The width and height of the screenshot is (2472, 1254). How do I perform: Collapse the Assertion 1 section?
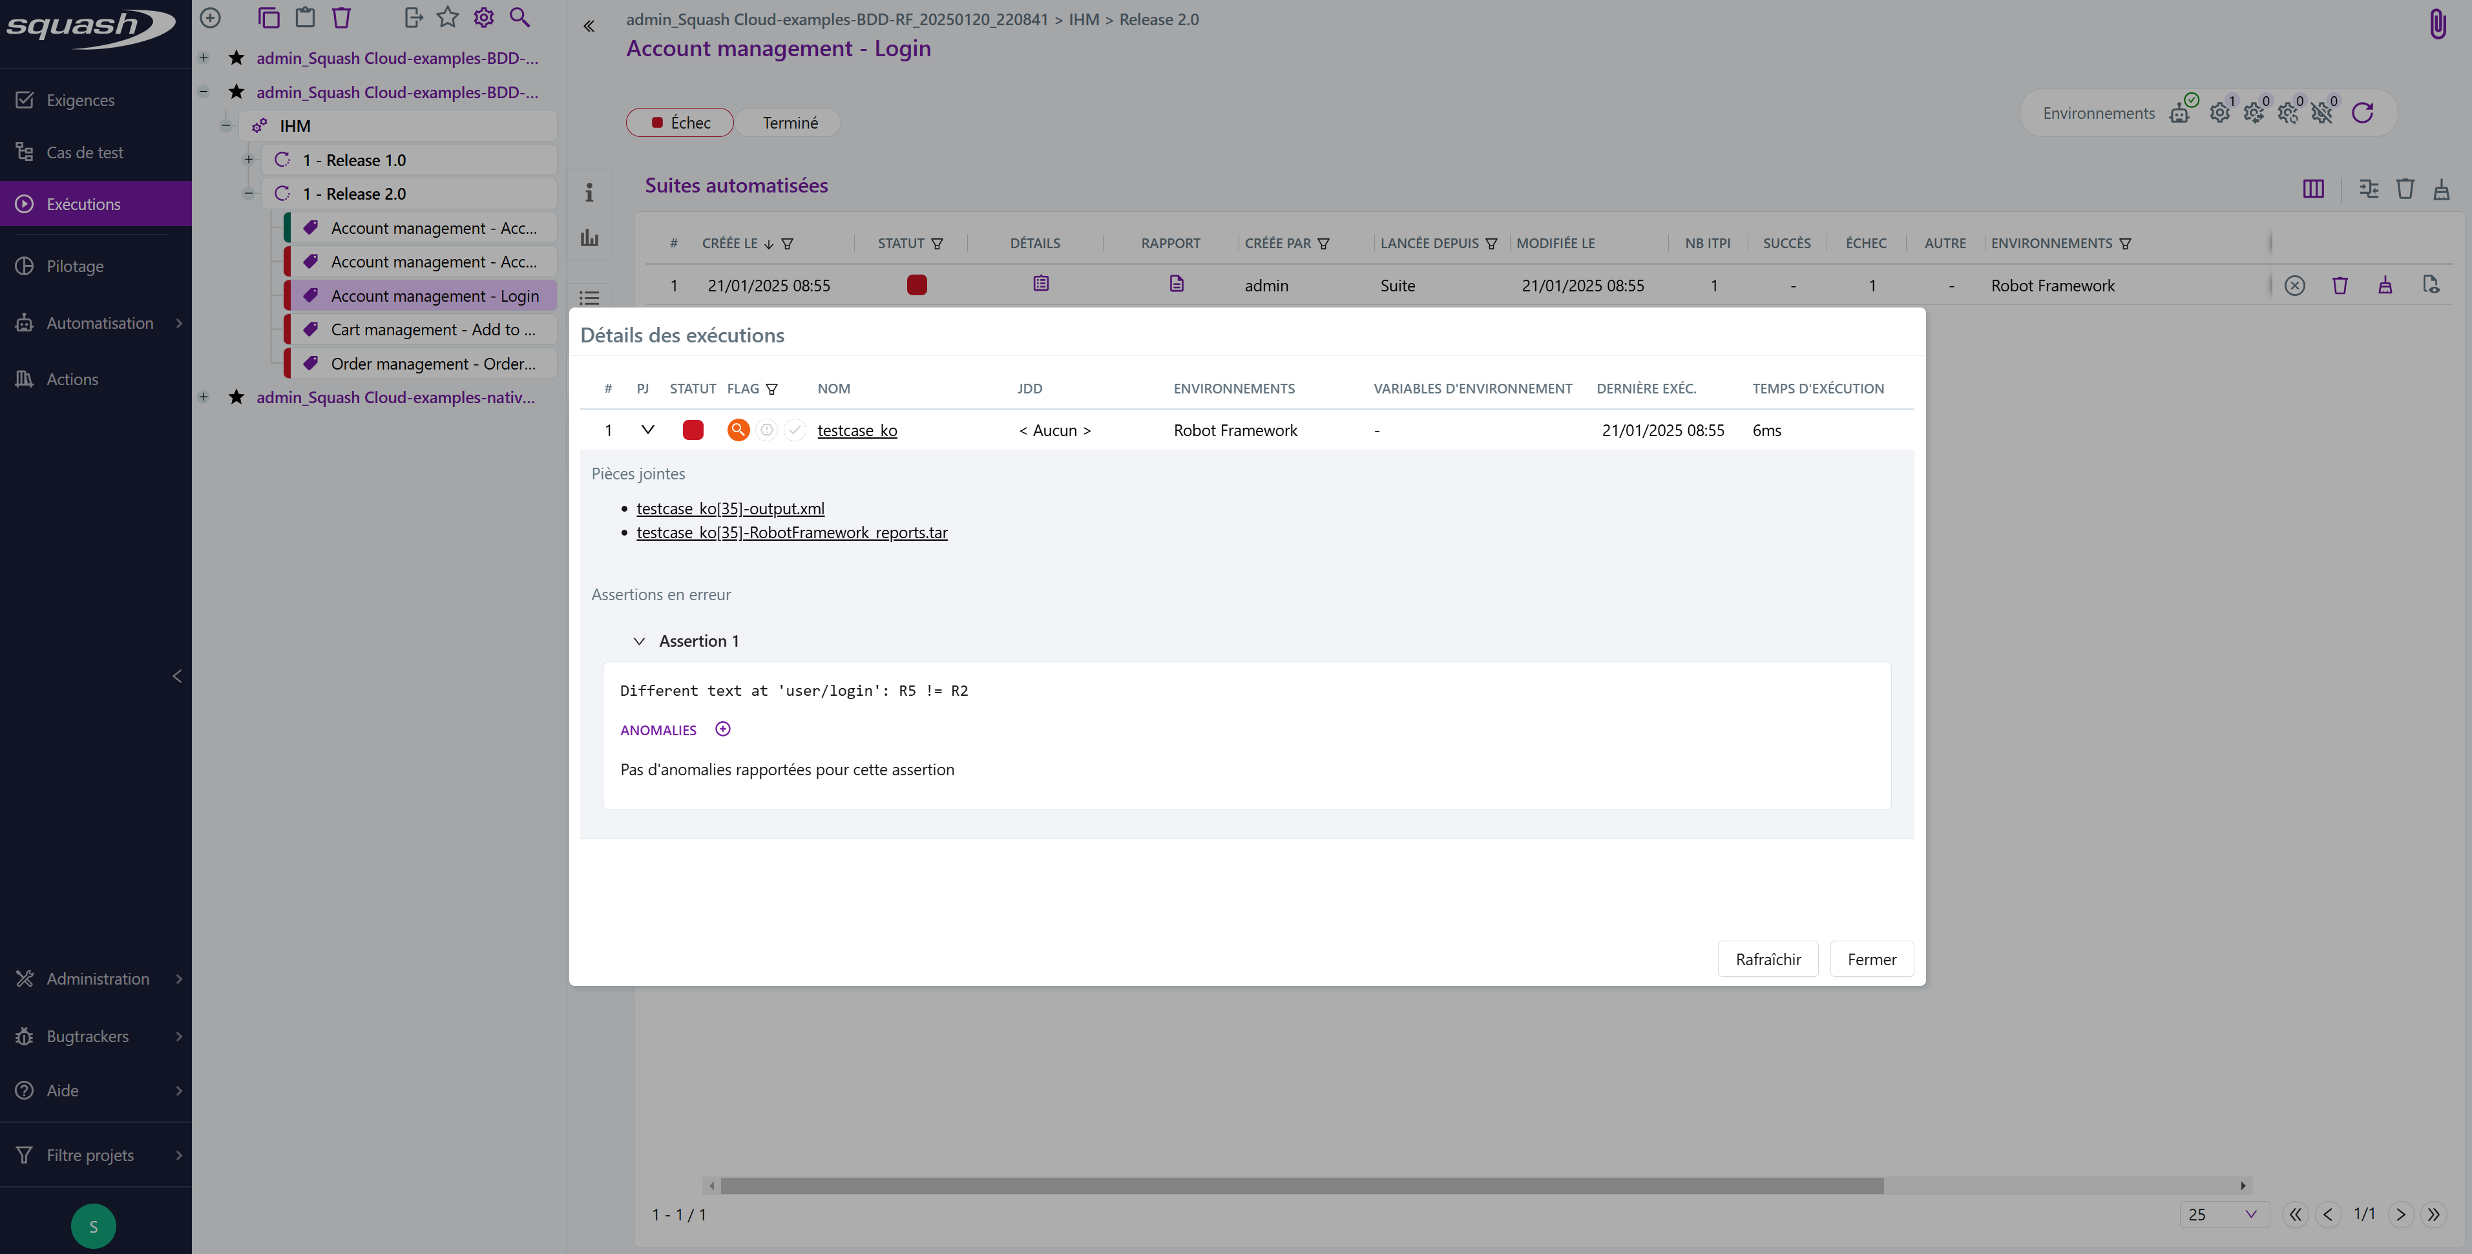[x=640, y=640]
